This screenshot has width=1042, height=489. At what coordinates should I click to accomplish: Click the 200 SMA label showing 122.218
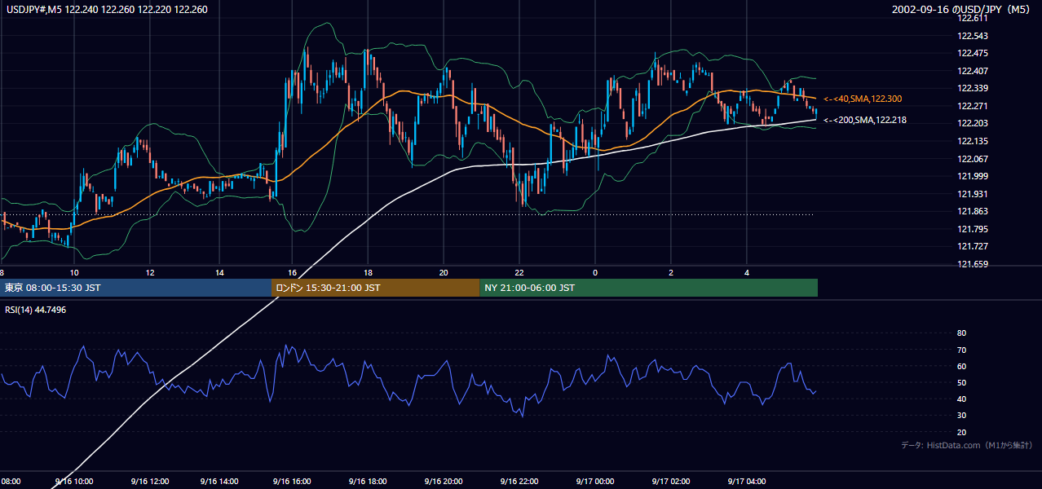(864, 120)
